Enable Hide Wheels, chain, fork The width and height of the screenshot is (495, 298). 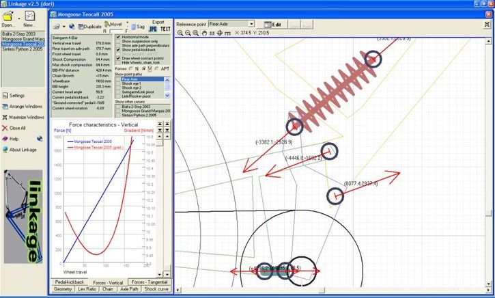coord(118,63)
